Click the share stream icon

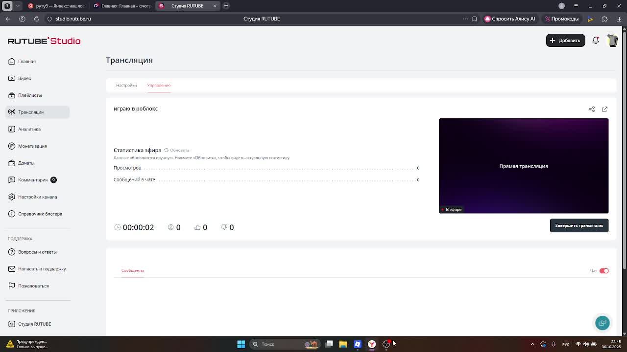pyautogui.click(x=592, y=109)
